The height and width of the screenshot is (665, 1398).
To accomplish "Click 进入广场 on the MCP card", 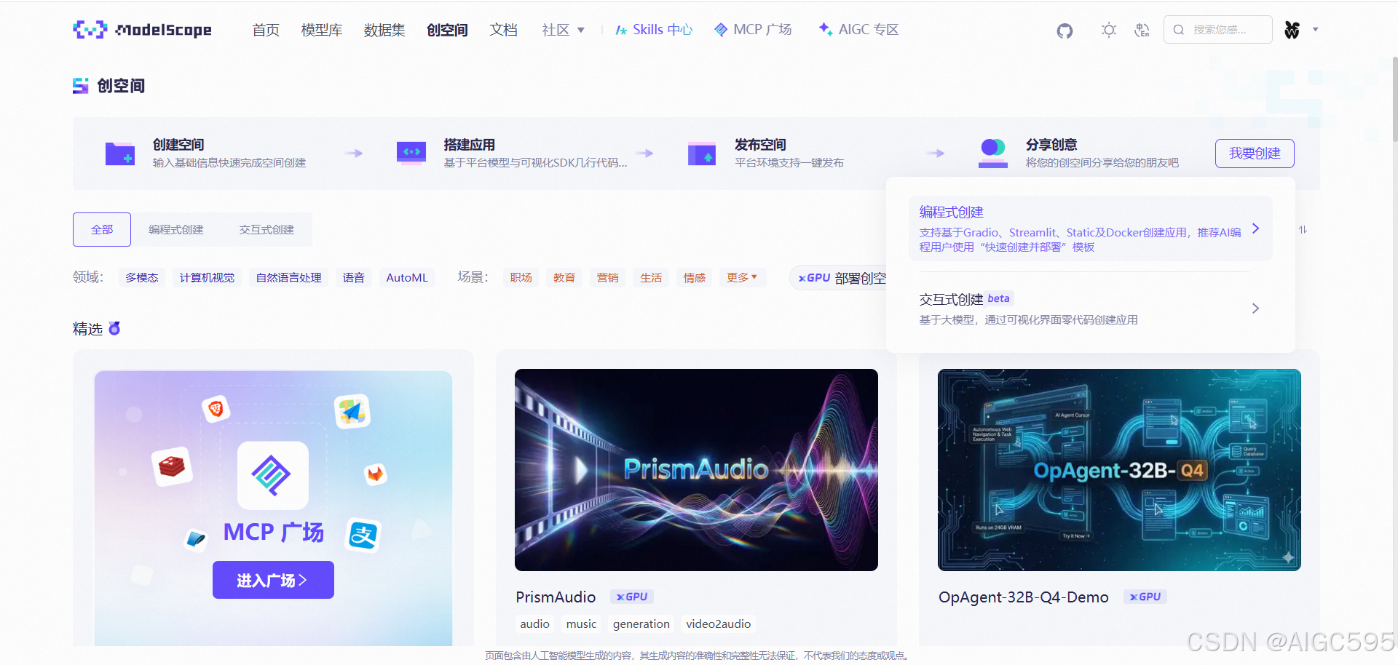I will click(x=273, y=580).
